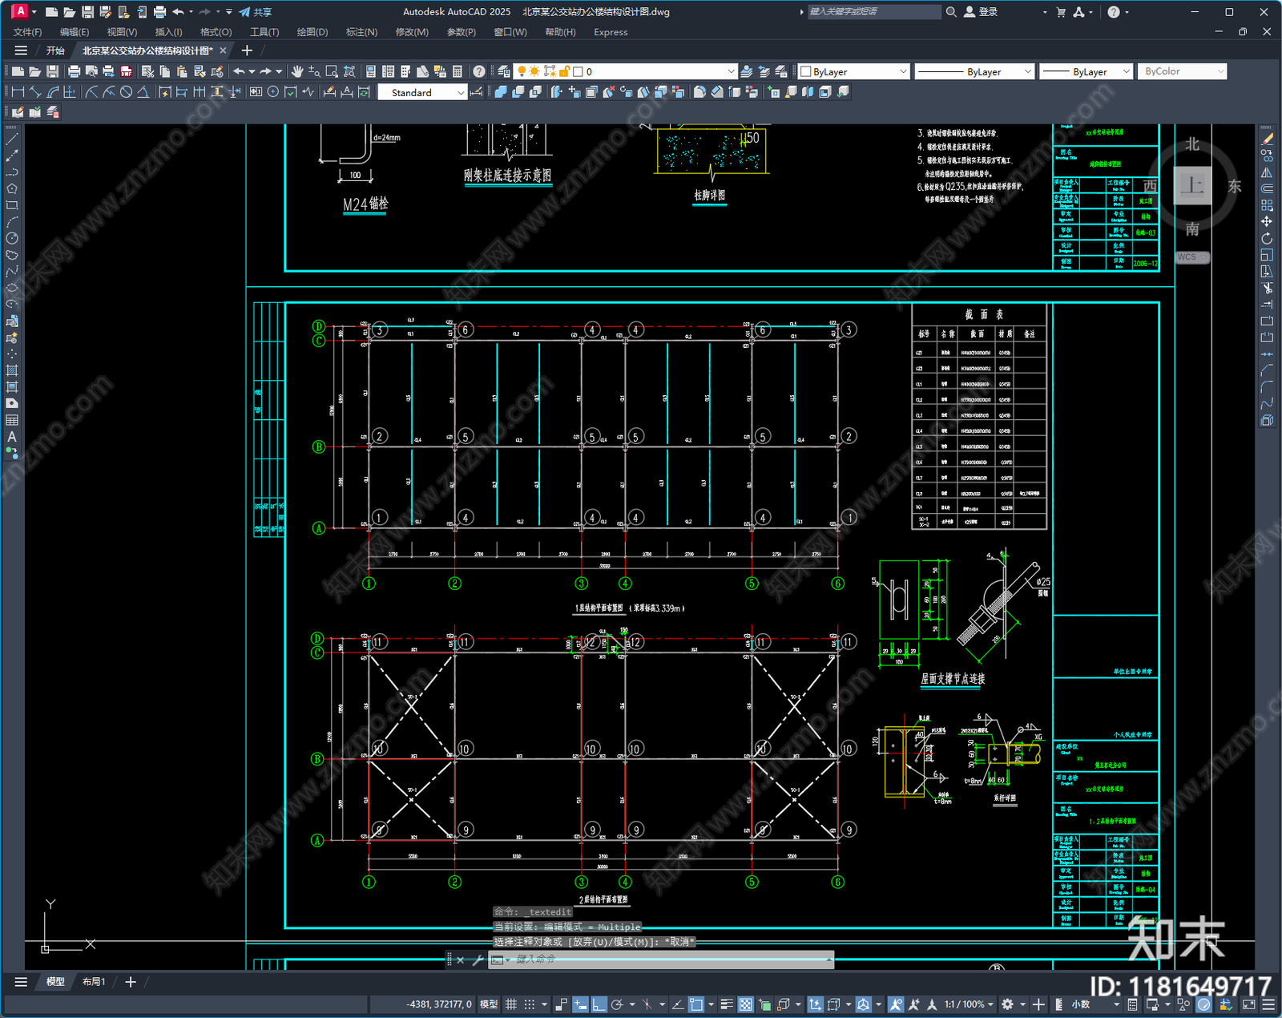The image size is (1282, 1018).
Task: Click the Rotate tool in right toolbar
Action: click(x=1267, y=238)
